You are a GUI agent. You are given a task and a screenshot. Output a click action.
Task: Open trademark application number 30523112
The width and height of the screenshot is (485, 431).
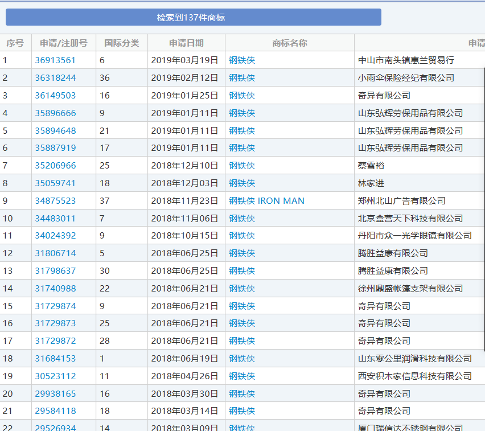click(55, 376)
